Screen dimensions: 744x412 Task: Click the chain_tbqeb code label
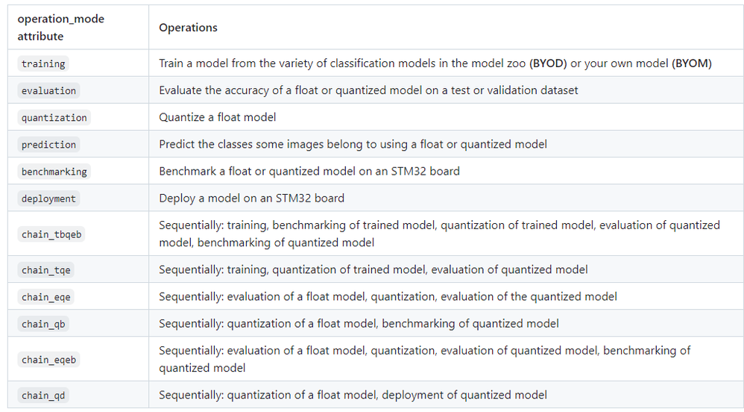click(51, 234)
